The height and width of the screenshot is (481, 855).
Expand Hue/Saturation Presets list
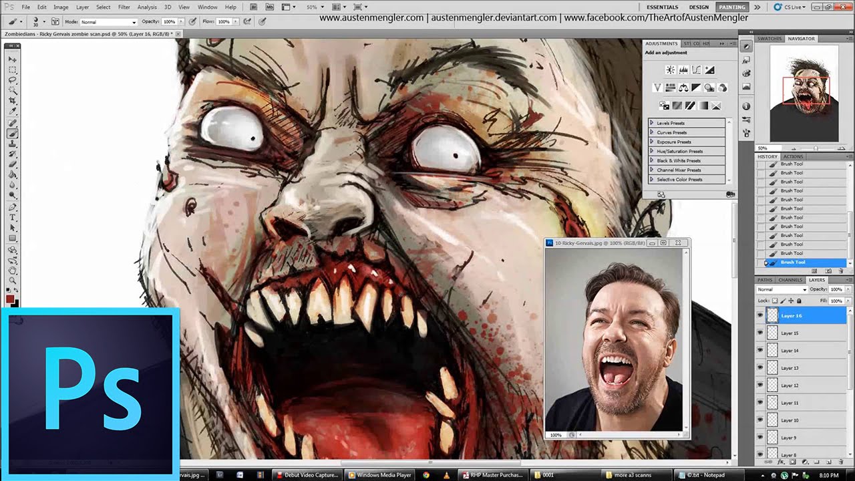651,151
